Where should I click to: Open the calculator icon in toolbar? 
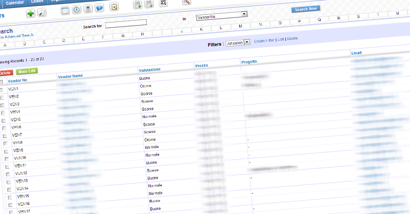[88, 9]
